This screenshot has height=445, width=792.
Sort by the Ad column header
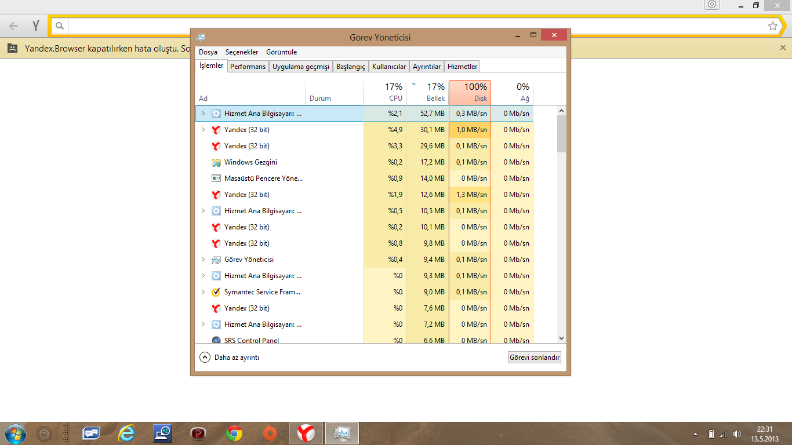pos(250,93)
